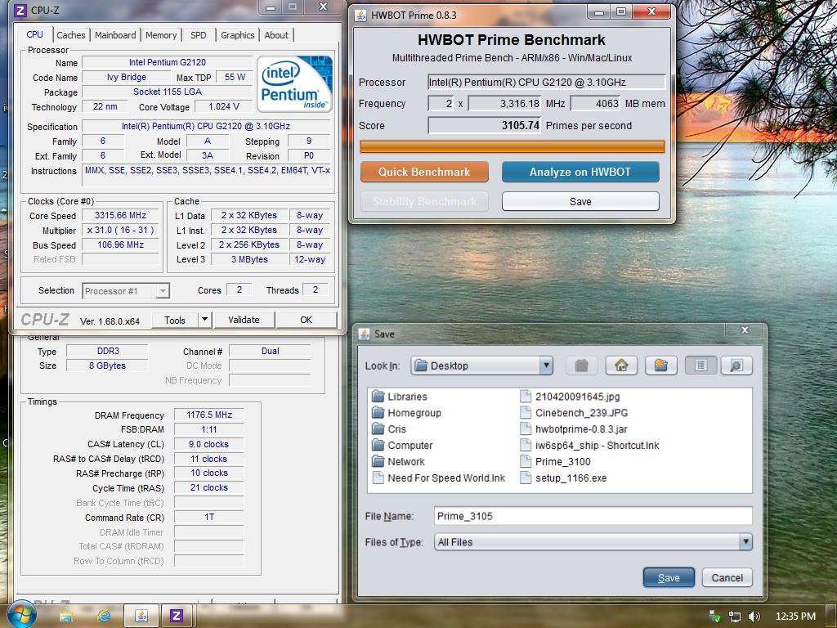The image size is (837, 628).
Task: Click the Score field showing 3105.74
Action: [x=484, y=125]
